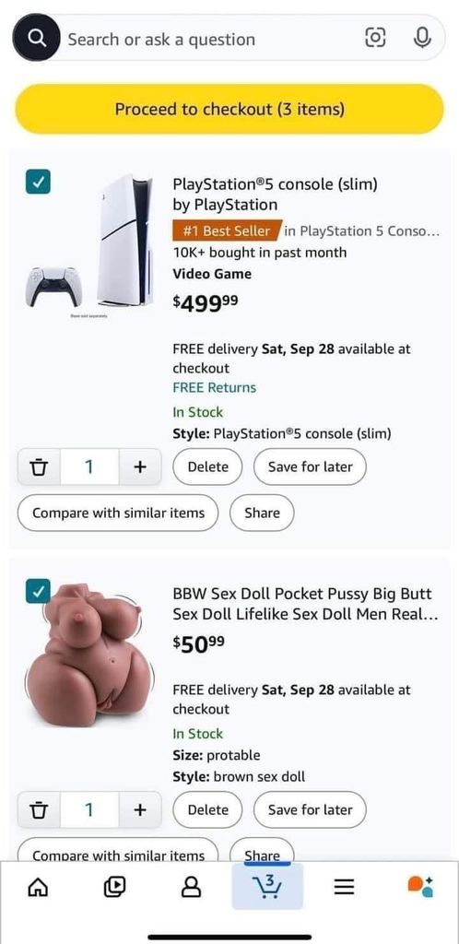Open the Rufus AI assistant icon

point(420,886)
